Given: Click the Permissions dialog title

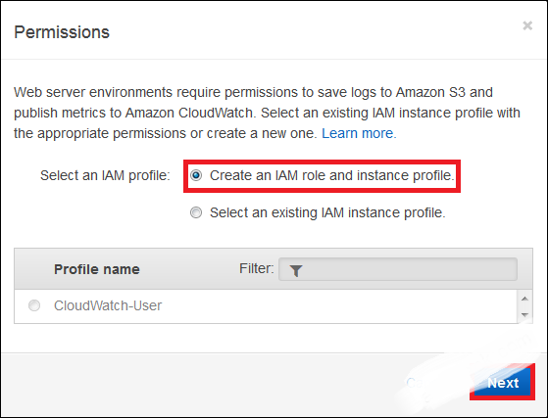Looking at the screenshot, I should [62, 32].
